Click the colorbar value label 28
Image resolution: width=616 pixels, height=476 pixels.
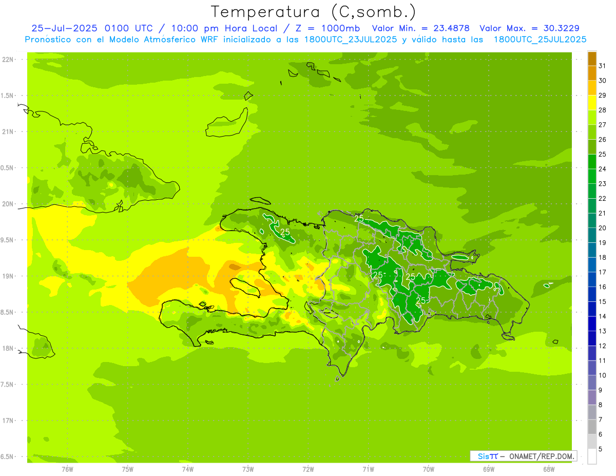pos(603,110)
